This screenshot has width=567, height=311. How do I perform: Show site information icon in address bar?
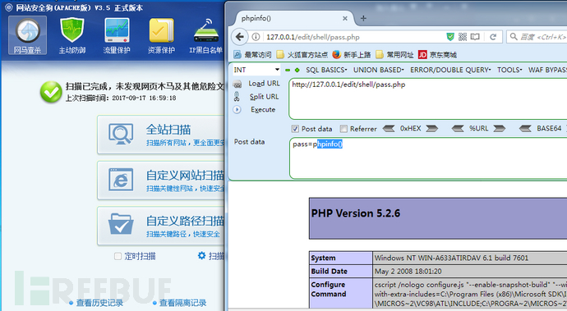256,37
